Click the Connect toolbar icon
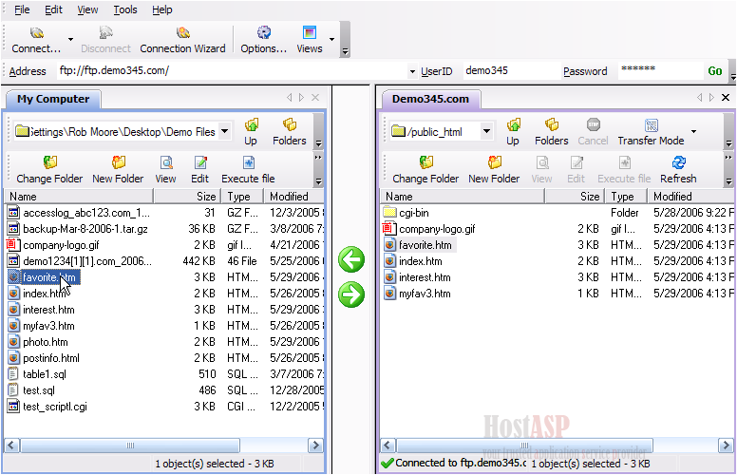Viewport: 737px width, 475px height. click(x=36, y=40)
